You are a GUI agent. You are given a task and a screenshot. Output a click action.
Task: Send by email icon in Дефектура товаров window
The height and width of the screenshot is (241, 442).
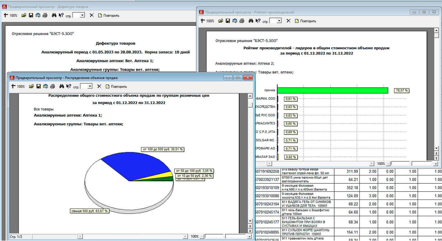(38, 15)
